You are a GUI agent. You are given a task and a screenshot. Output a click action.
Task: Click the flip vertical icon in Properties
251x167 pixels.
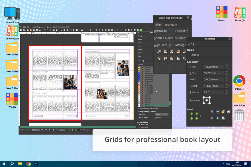tap(217, 118)
